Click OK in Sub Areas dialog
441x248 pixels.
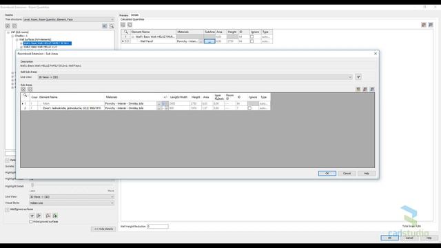pyautogui.click(x=327, y=174)
